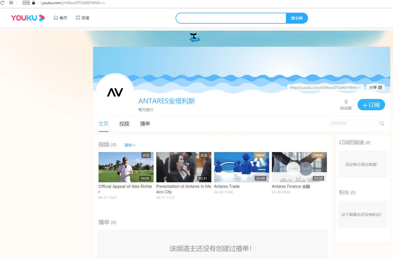Click the 0 粉丝数 follower count
The image size is (393, 259).
click(x=346, y=104)
